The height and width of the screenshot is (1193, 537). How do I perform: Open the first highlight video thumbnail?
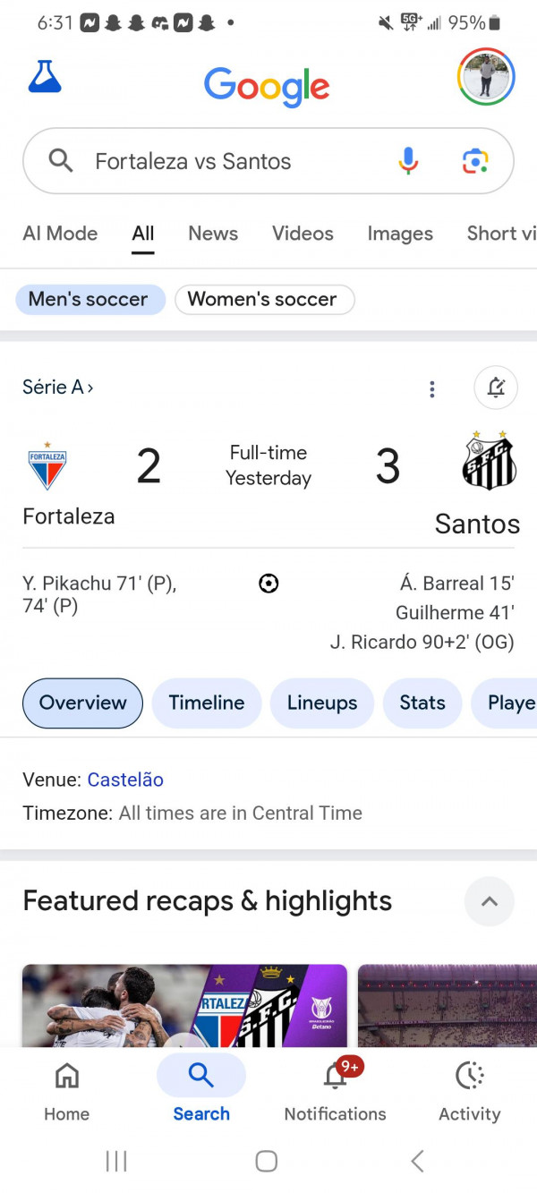coord(184,1005)
